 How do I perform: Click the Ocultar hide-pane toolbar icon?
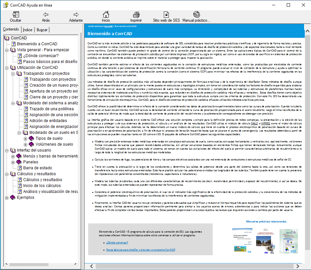pos(16,14)
